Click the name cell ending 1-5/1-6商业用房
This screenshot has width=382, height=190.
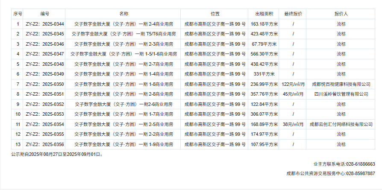(123, 54)
